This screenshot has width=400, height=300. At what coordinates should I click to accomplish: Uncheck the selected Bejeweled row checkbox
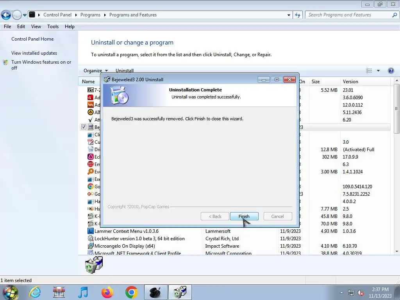point(84,127)
